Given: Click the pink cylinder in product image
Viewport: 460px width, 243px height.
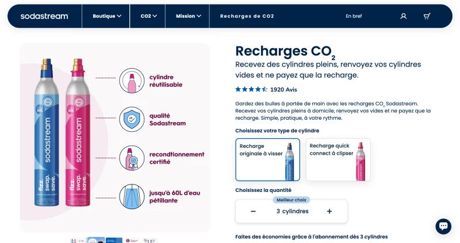Looking at the screenshot, I should click(78, 132).
